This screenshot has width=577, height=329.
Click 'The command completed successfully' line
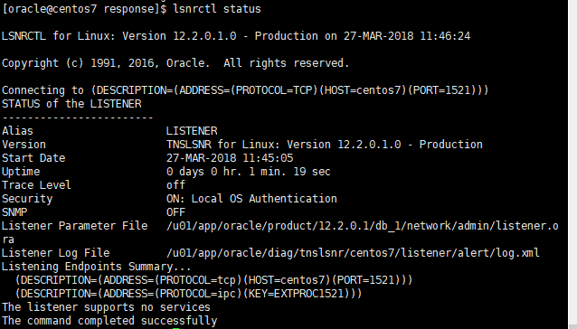tap(109, 321)
